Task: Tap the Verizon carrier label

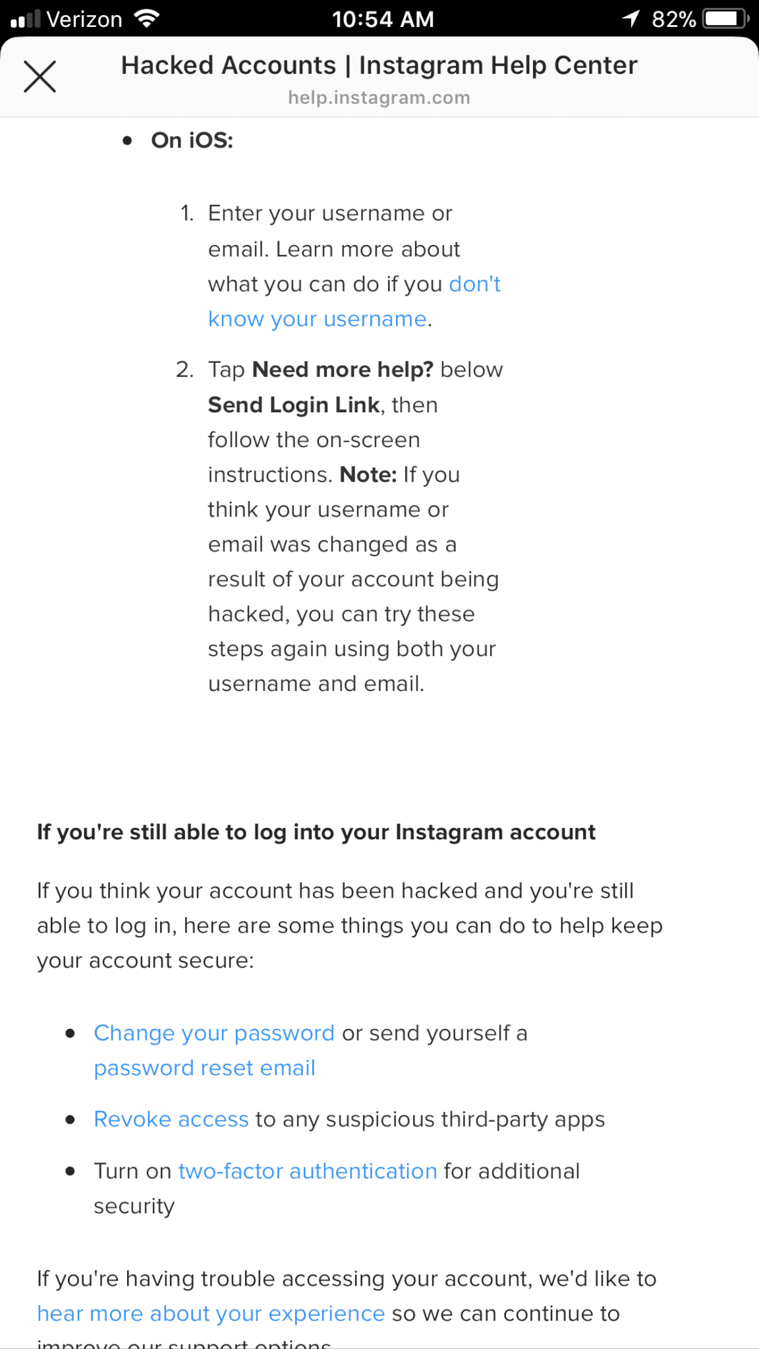Action: [x=84, y=19]
